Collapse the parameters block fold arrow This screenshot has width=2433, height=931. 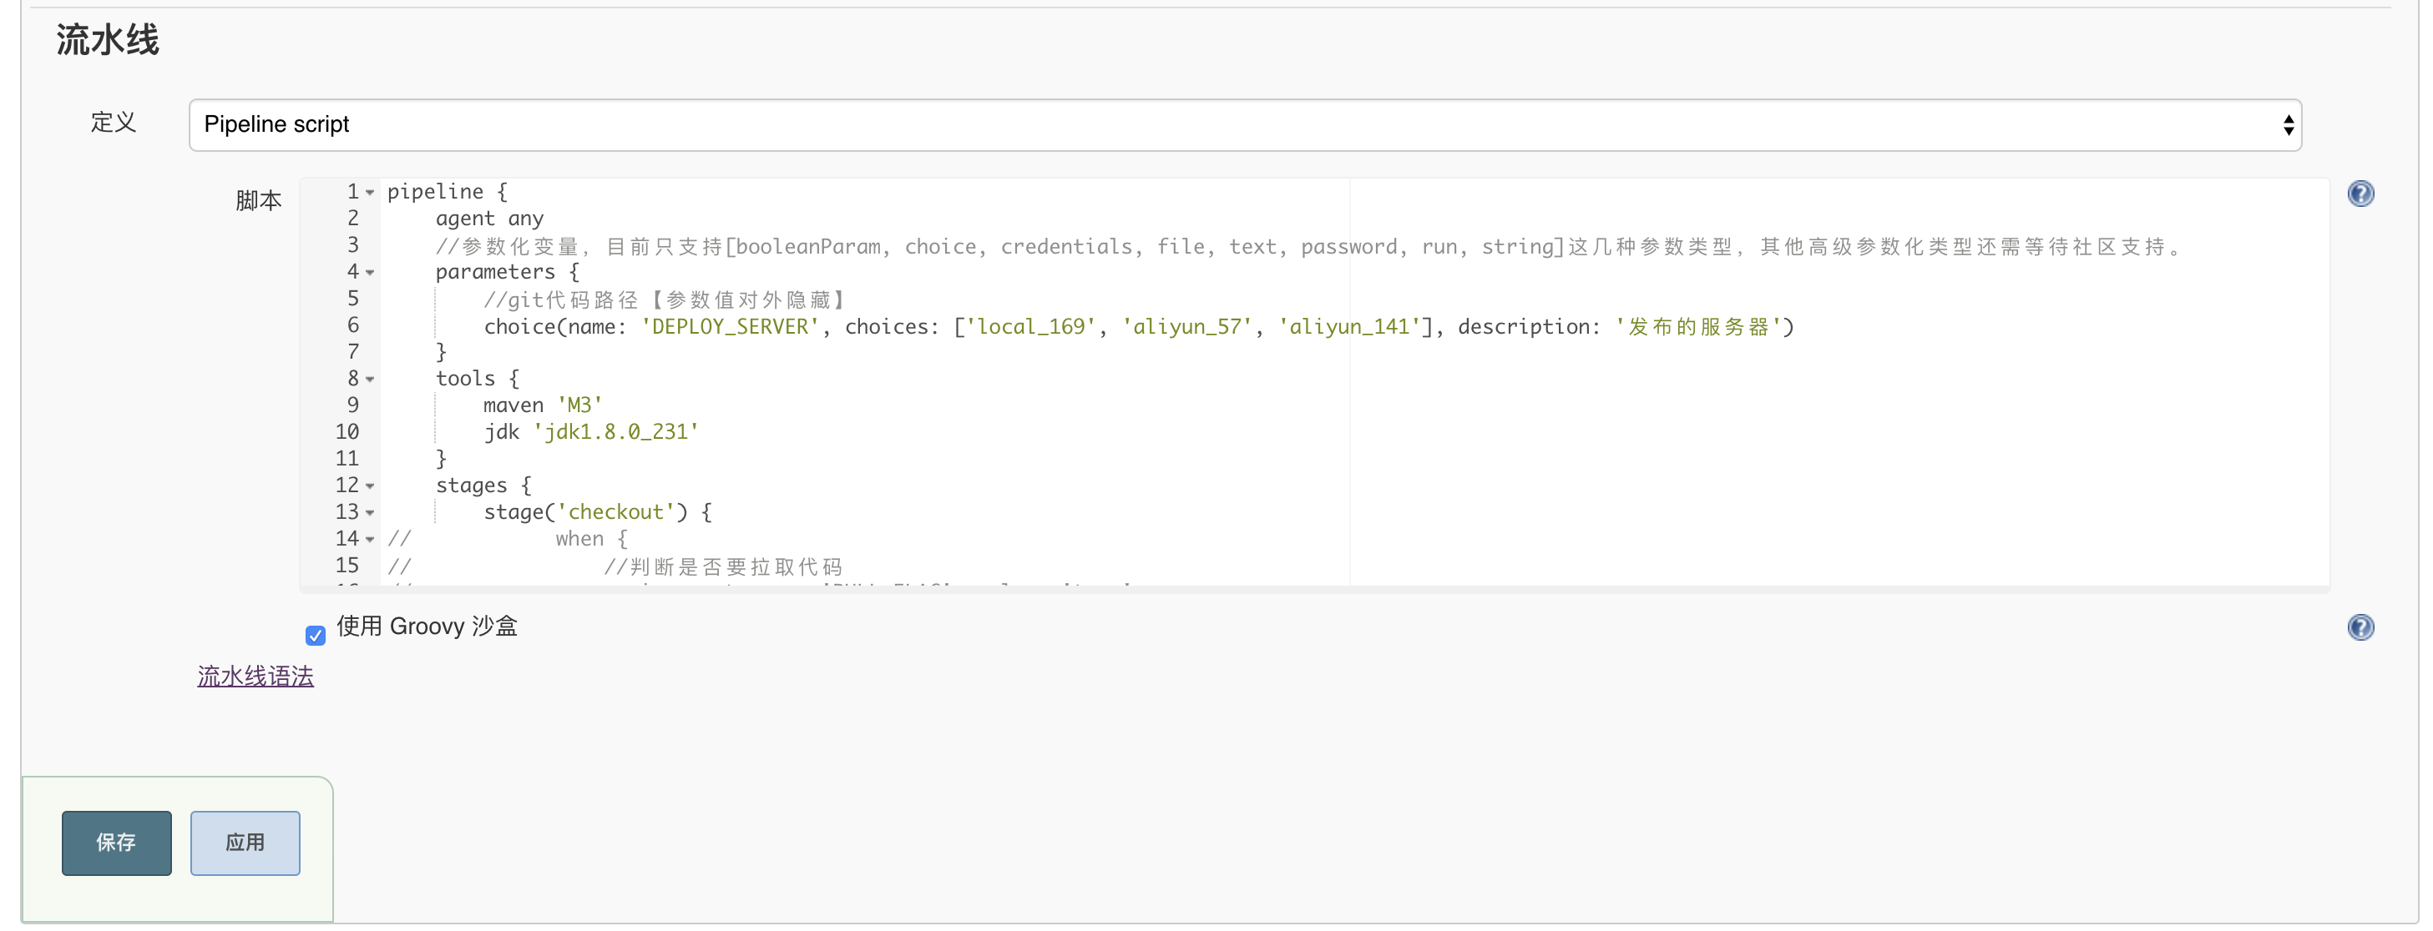(370, 273)
